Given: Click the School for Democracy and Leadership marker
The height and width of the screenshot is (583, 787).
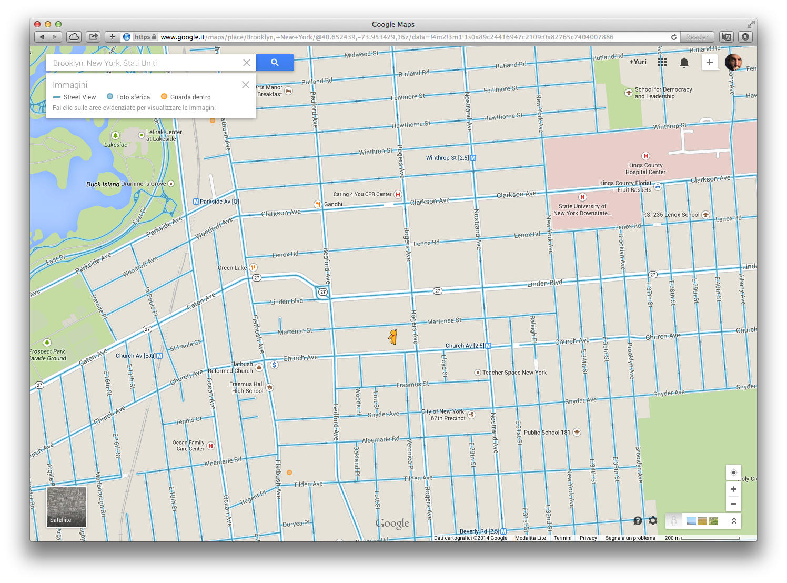Looking at the screenshot, I should [628, 93].
